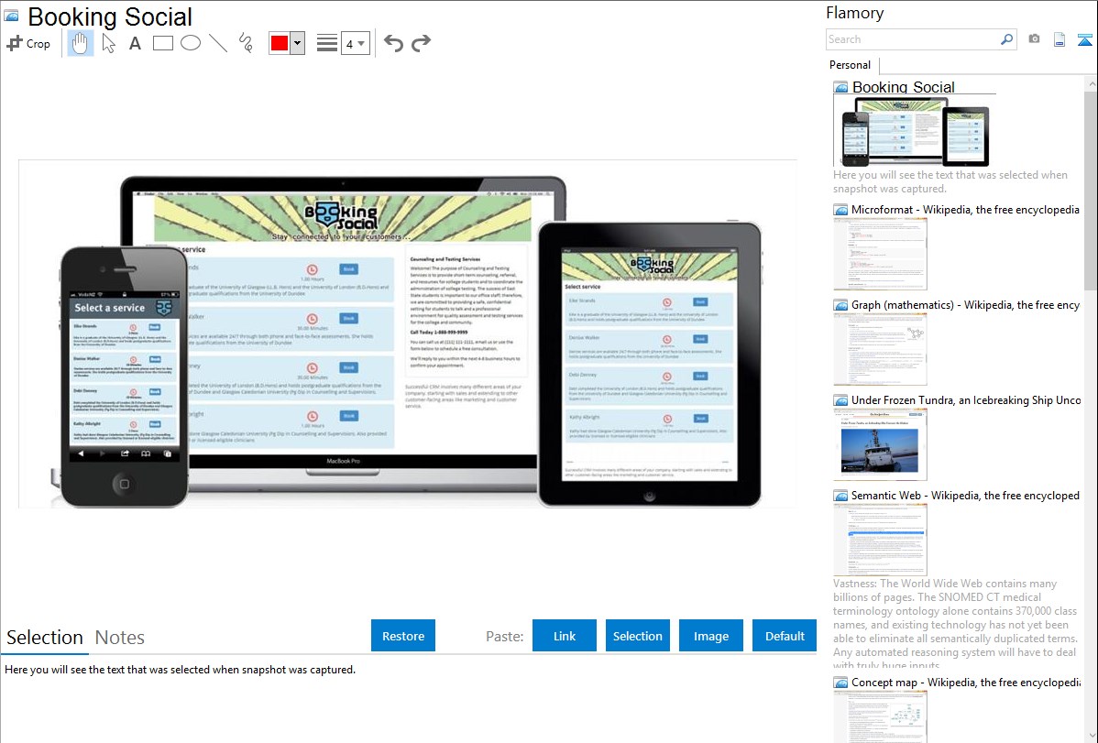The image size is (1098, 743).
Task: Click the icebreaking ship snapshot thumbnail
Action: click(880, 444)
